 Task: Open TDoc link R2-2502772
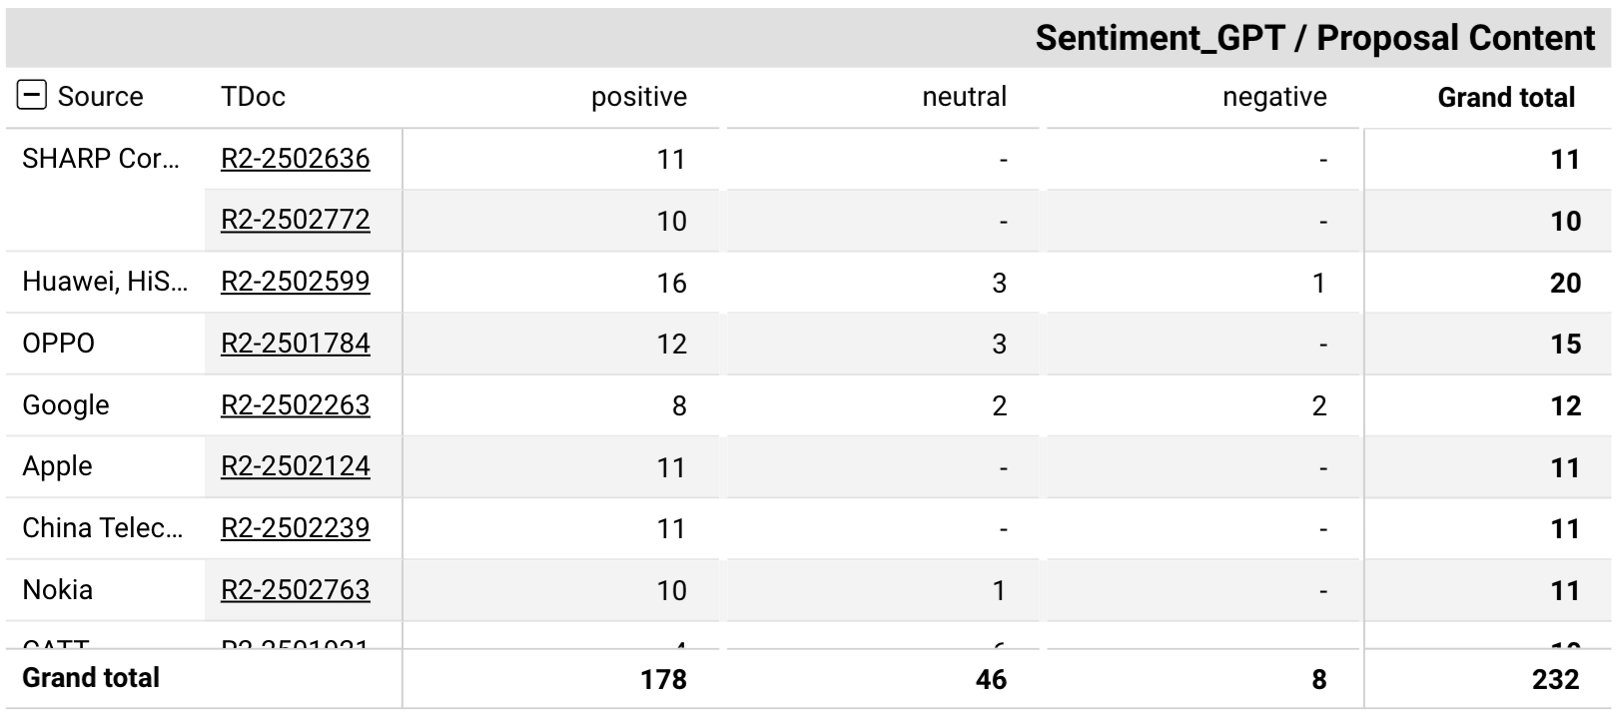tap(295, 220)
